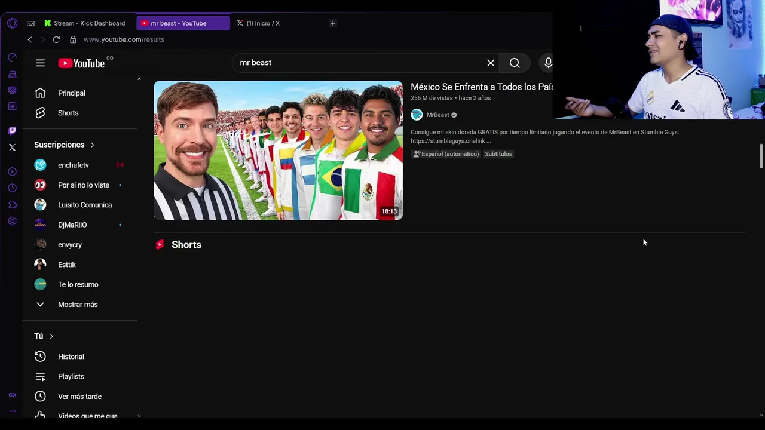Open Extensions cube icon in Opera sidebar
The height and width of the screenshot is (430, 765).
point(12,205)
